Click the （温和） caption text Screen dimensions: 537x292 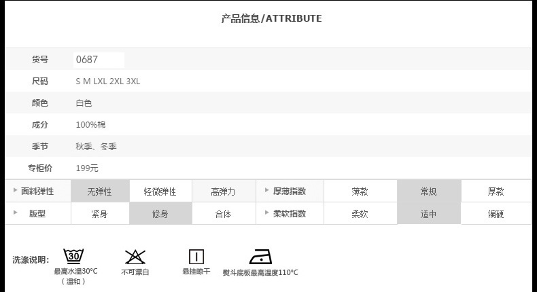click(73, 281)
